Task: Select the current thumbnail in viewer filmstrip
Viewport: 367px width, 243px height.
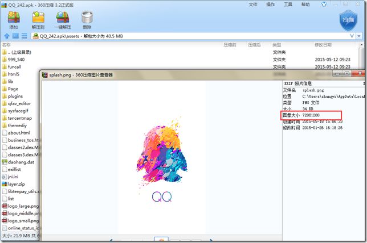Action: pyautogui.click(x=161, y=239)
